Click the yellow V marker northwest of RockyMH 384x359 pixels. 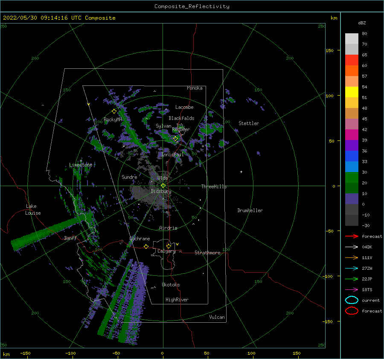click(89, 104)
